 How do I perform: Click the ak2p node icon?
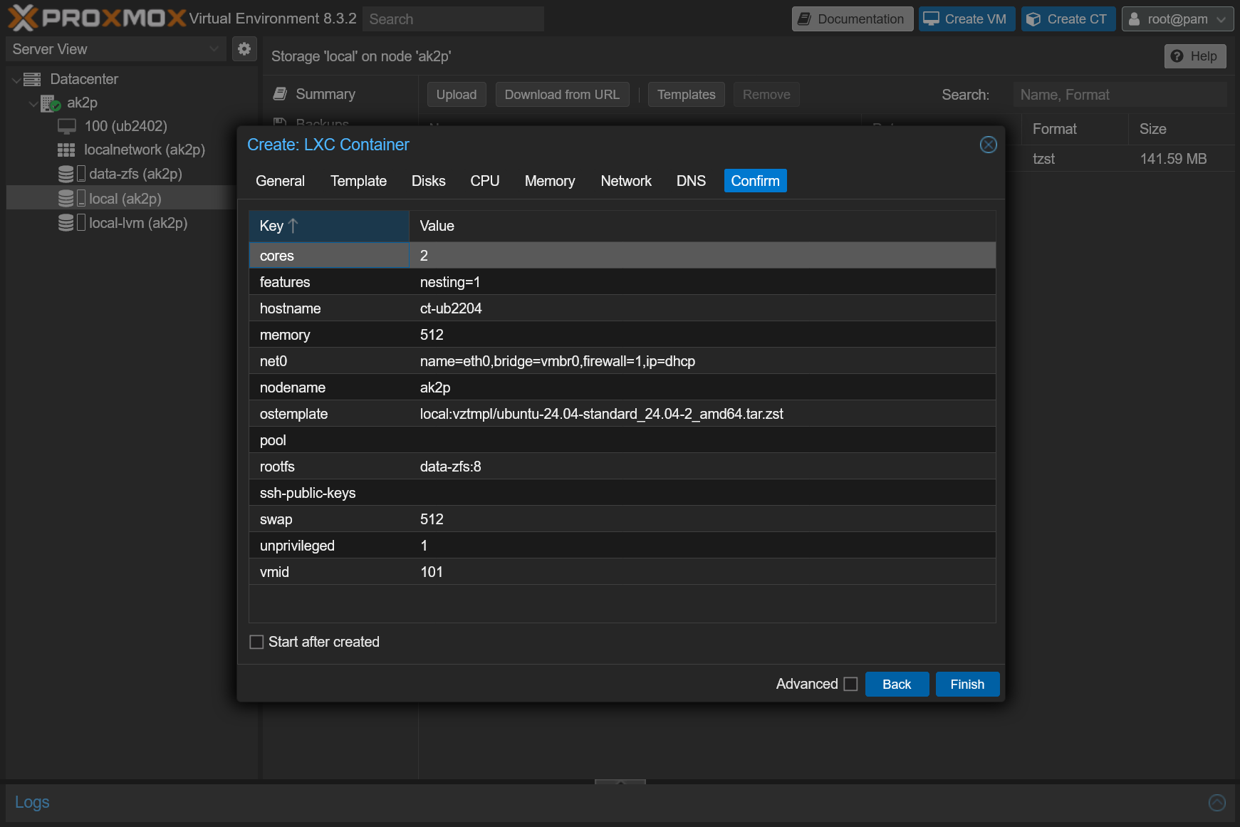[50, 103]
